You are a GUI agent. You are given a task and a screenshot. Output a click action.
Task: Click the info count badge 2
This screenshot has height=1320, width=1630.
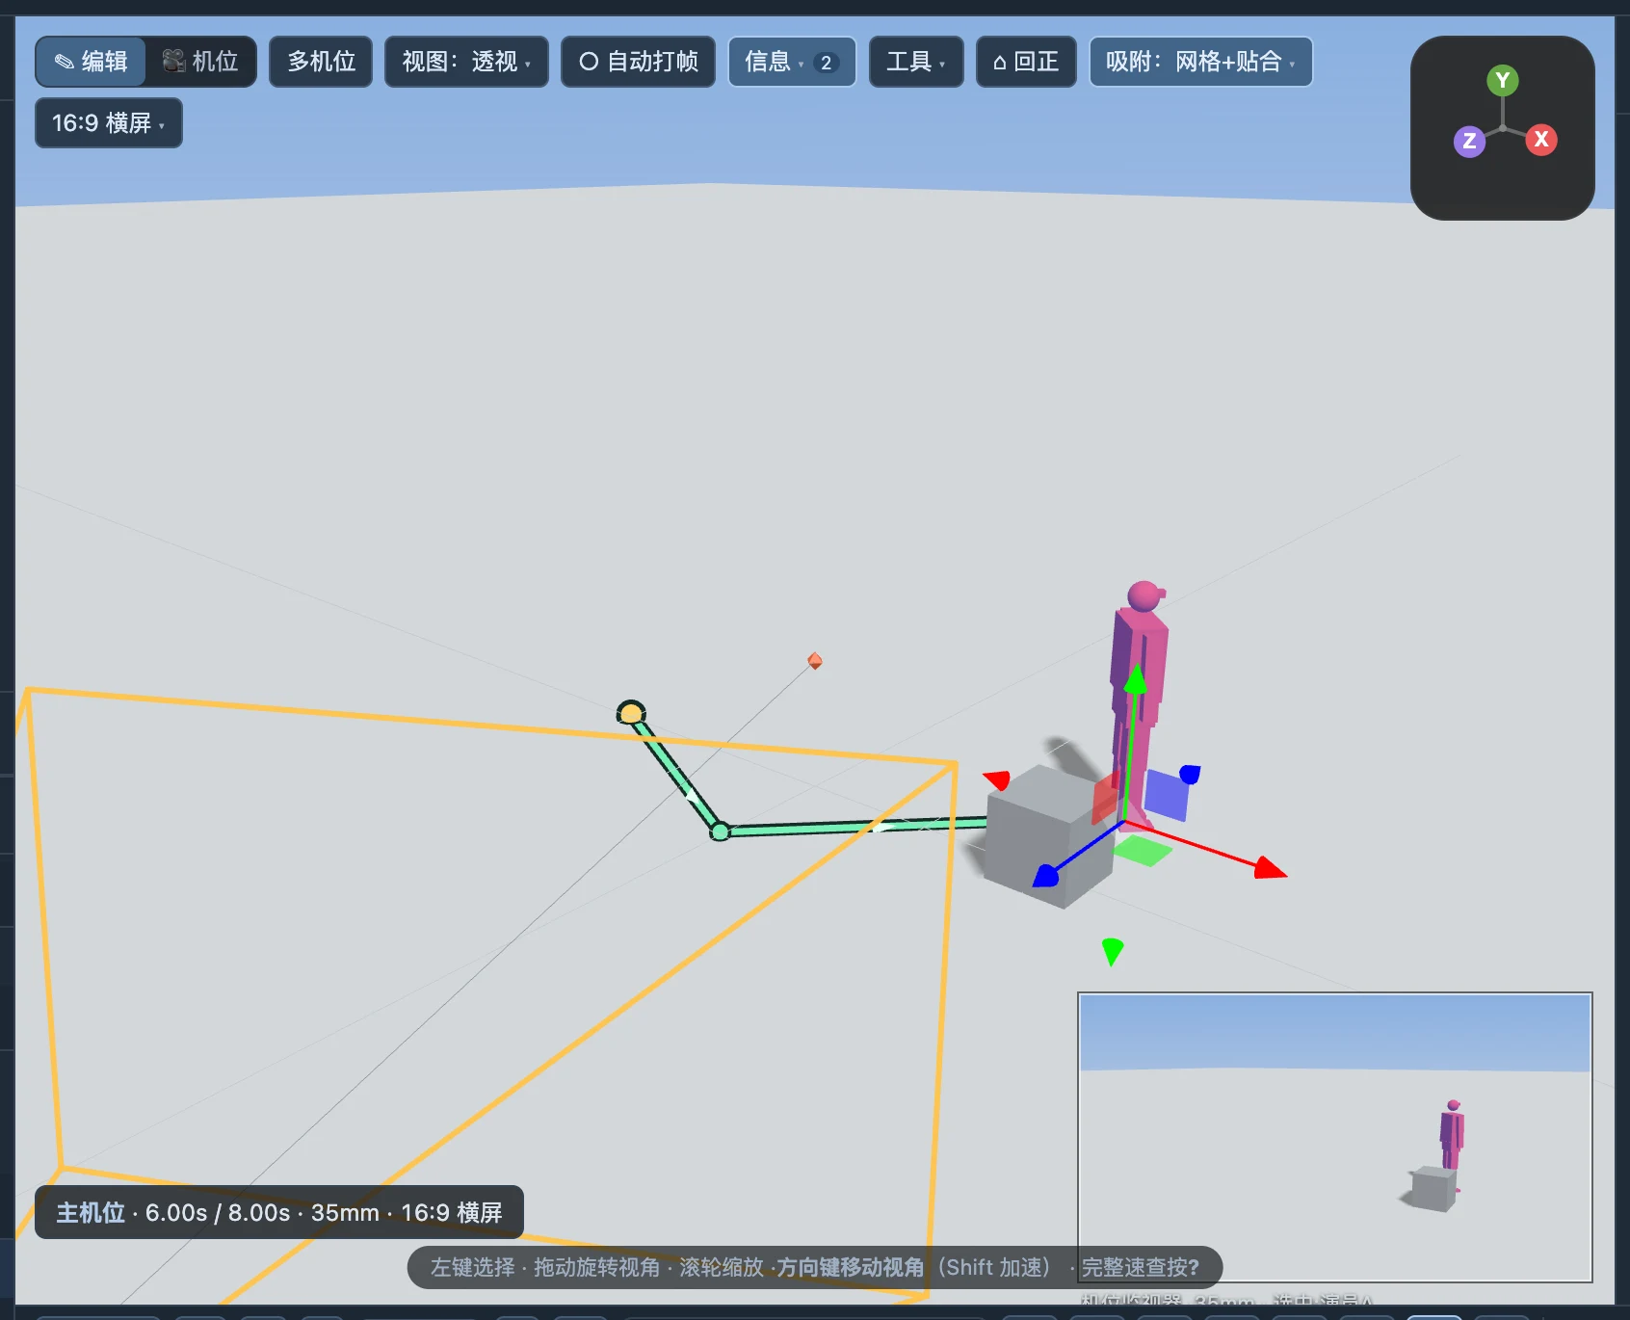pos(826,63)
